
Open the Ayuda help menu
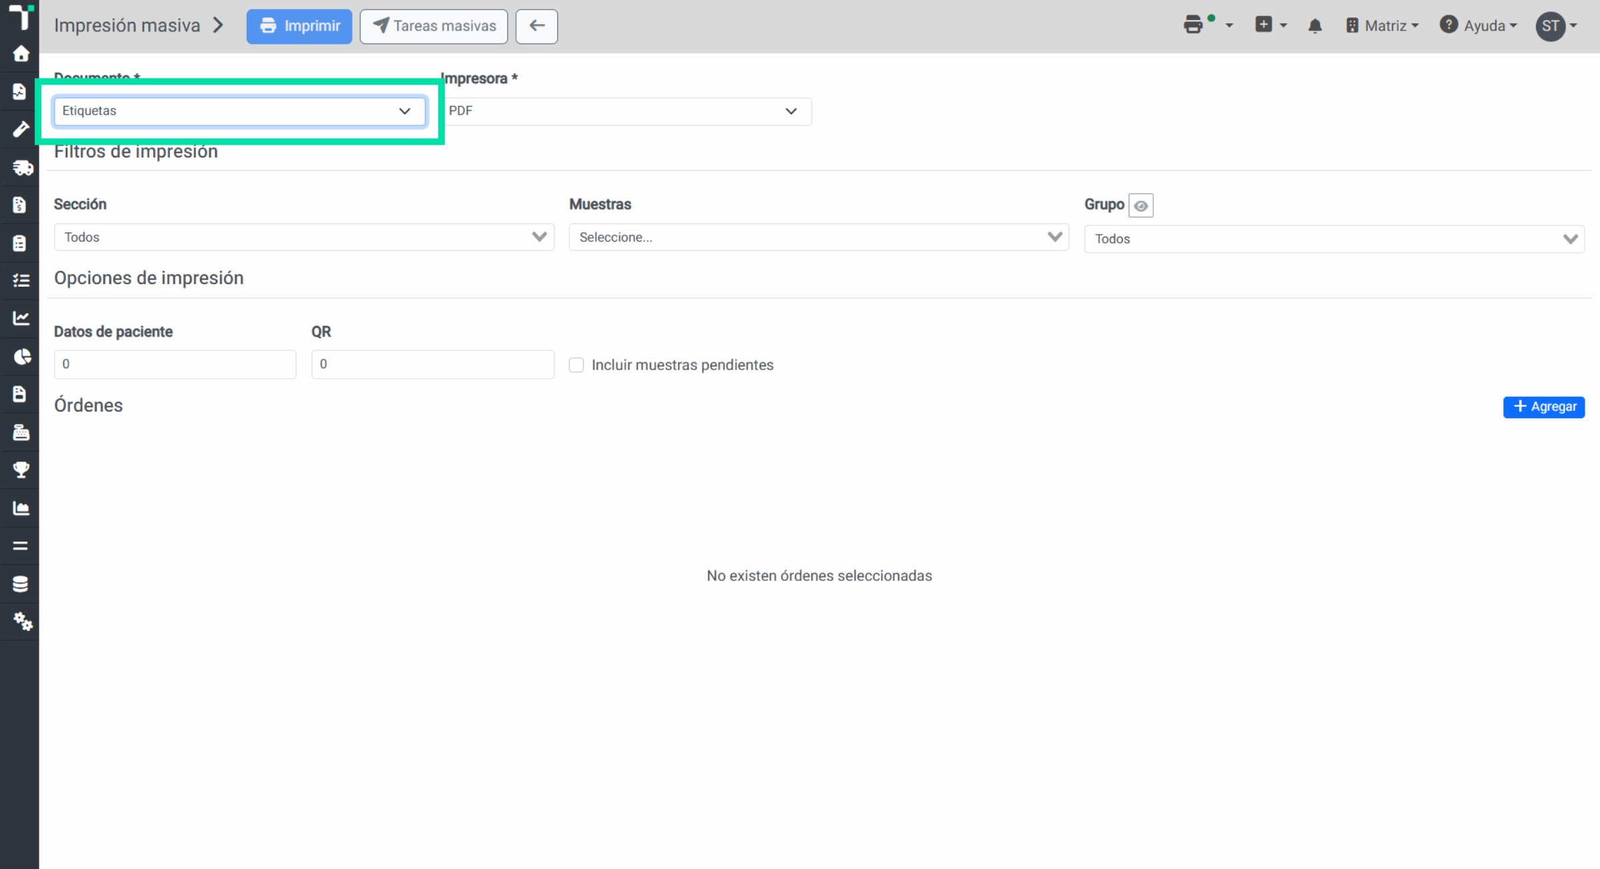pyautogui.click(x=1478, y=26)
